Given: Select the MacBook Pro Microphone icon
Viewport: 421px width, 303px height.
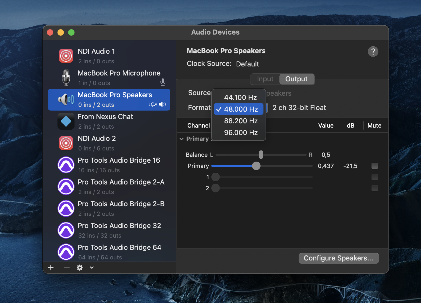Looking at the screenshot, I should [66, 78].
